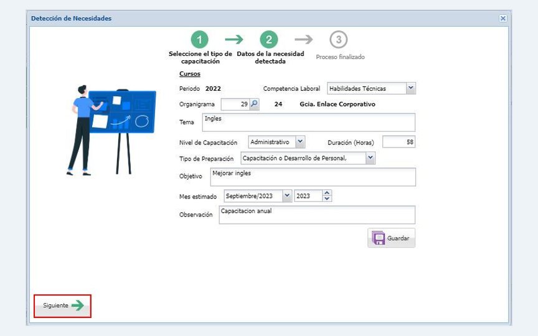
Task: Click the presenter illustration image
Action: click(x=111, y=130)
